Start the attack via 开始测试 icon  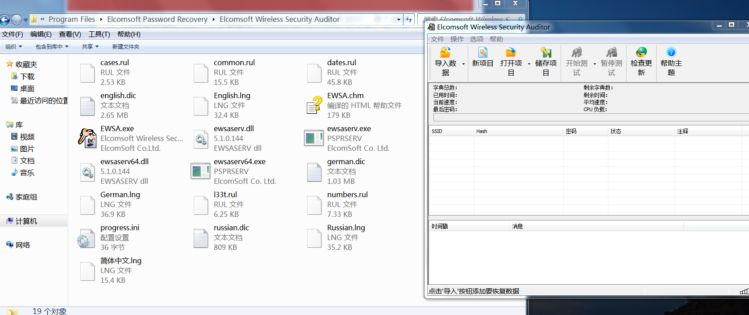coord(577,53)
